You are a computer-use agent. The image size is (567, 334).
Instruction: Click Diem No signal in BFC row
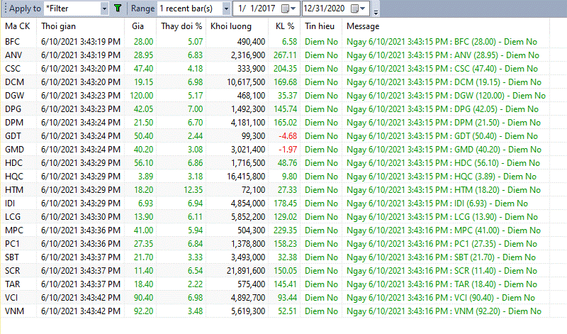(321, 42)
